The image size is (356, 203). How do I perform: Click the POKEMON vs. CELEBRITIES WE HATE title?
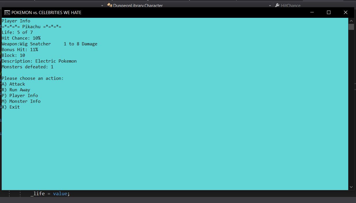tap(46, 13)
